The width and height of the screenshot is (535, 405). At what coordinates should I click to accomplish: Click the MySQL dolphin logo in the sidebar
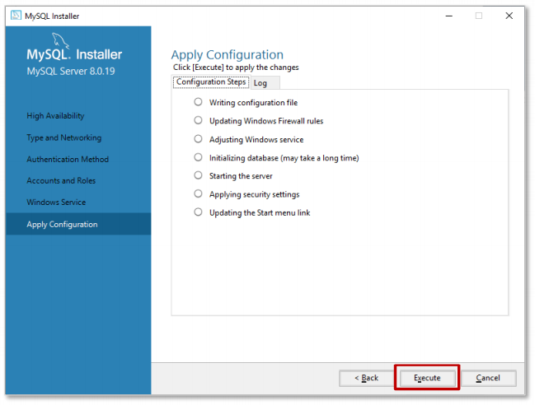60,41
